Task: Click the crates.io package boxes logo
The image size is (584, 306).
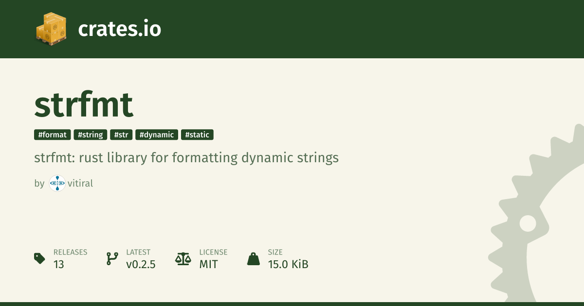Action: 51,29
